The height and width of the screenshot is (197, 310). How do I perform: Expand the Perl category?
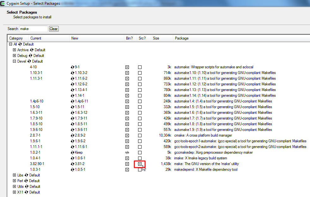pos(14,181)
